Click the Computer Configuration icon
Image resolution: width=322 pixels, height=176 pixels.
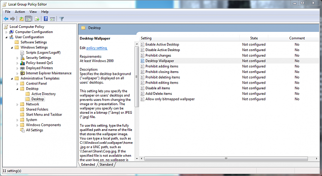click(12, 32)
